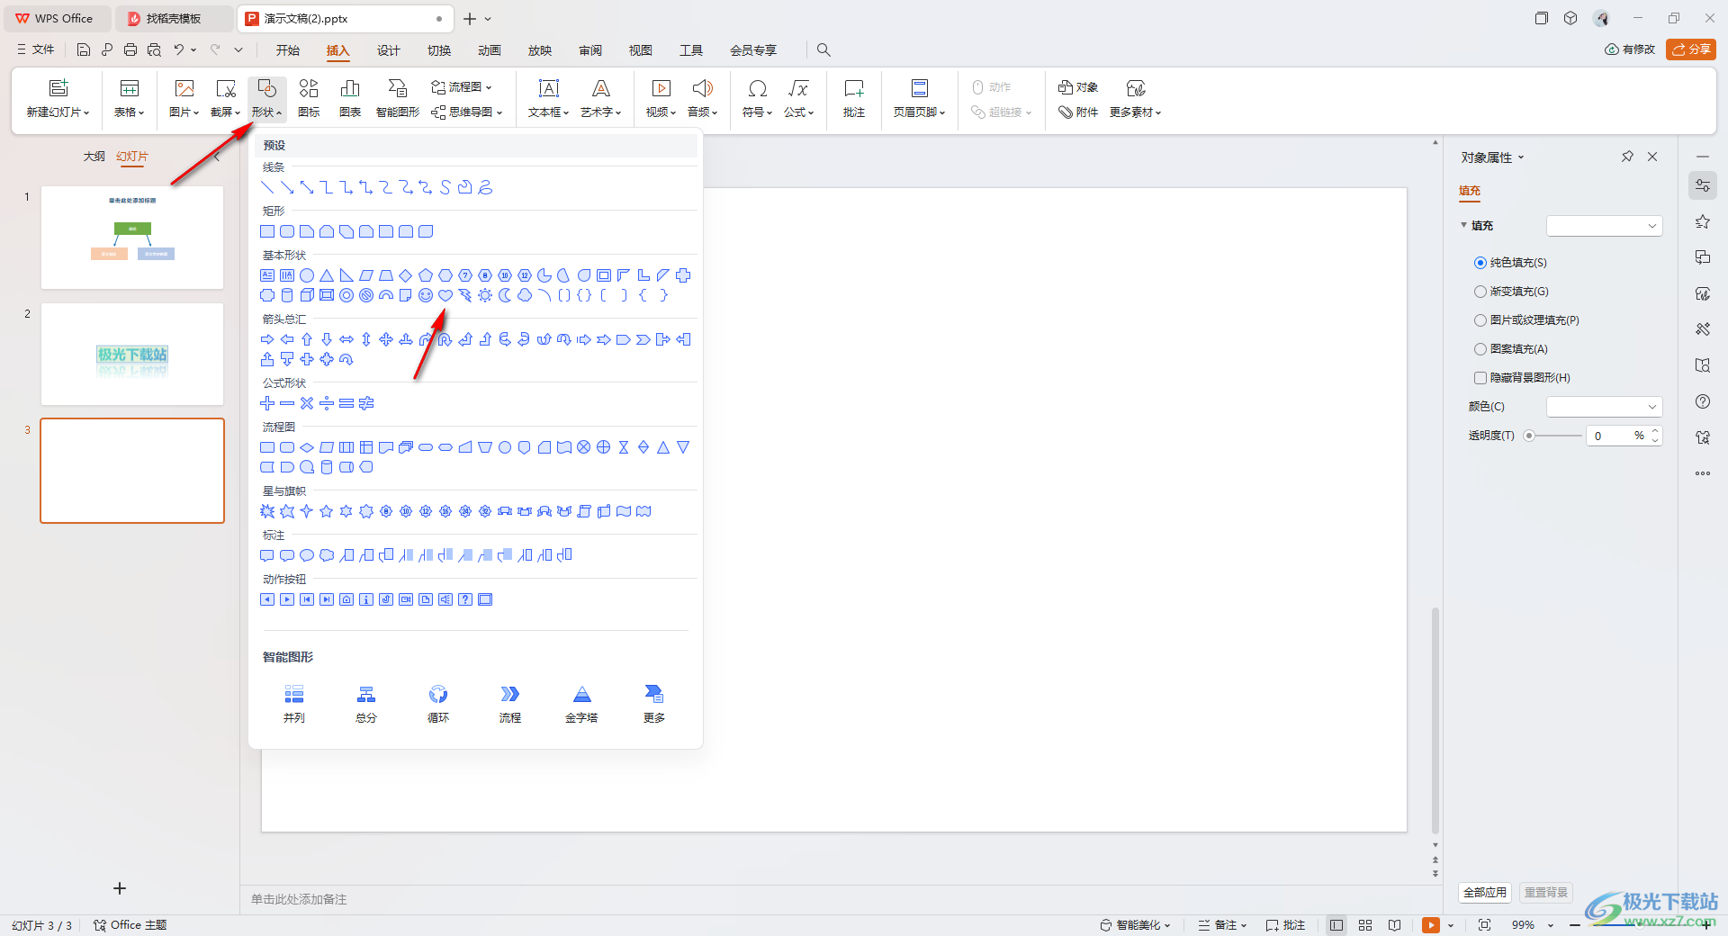Choose the five-point star shape
Screen dimensions: 1728x936
coord(327,511)
